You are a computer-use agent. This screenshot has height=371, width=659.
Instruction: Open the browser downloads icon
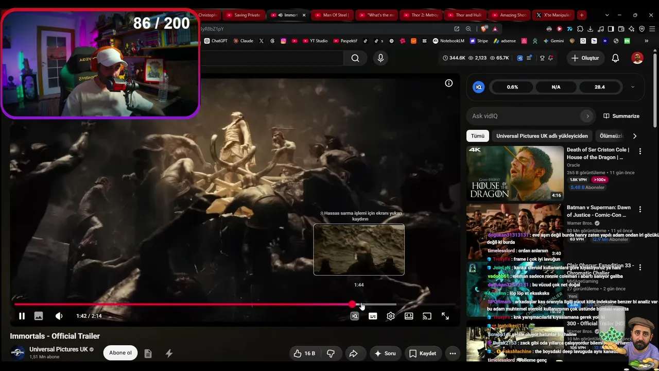coord(590,29)
